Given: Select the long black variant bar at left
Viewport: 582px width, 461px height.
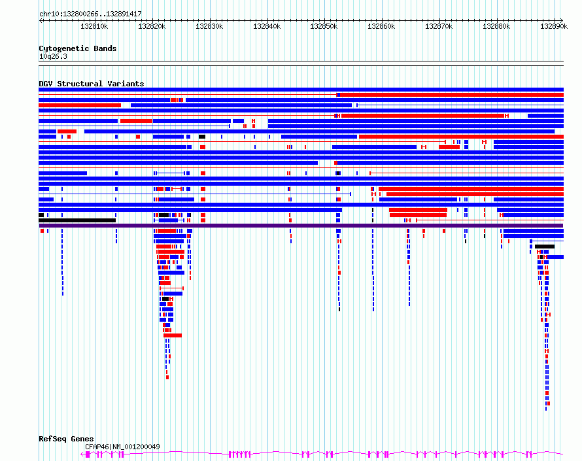Looking at the screenshot, I should coord(77,220).
